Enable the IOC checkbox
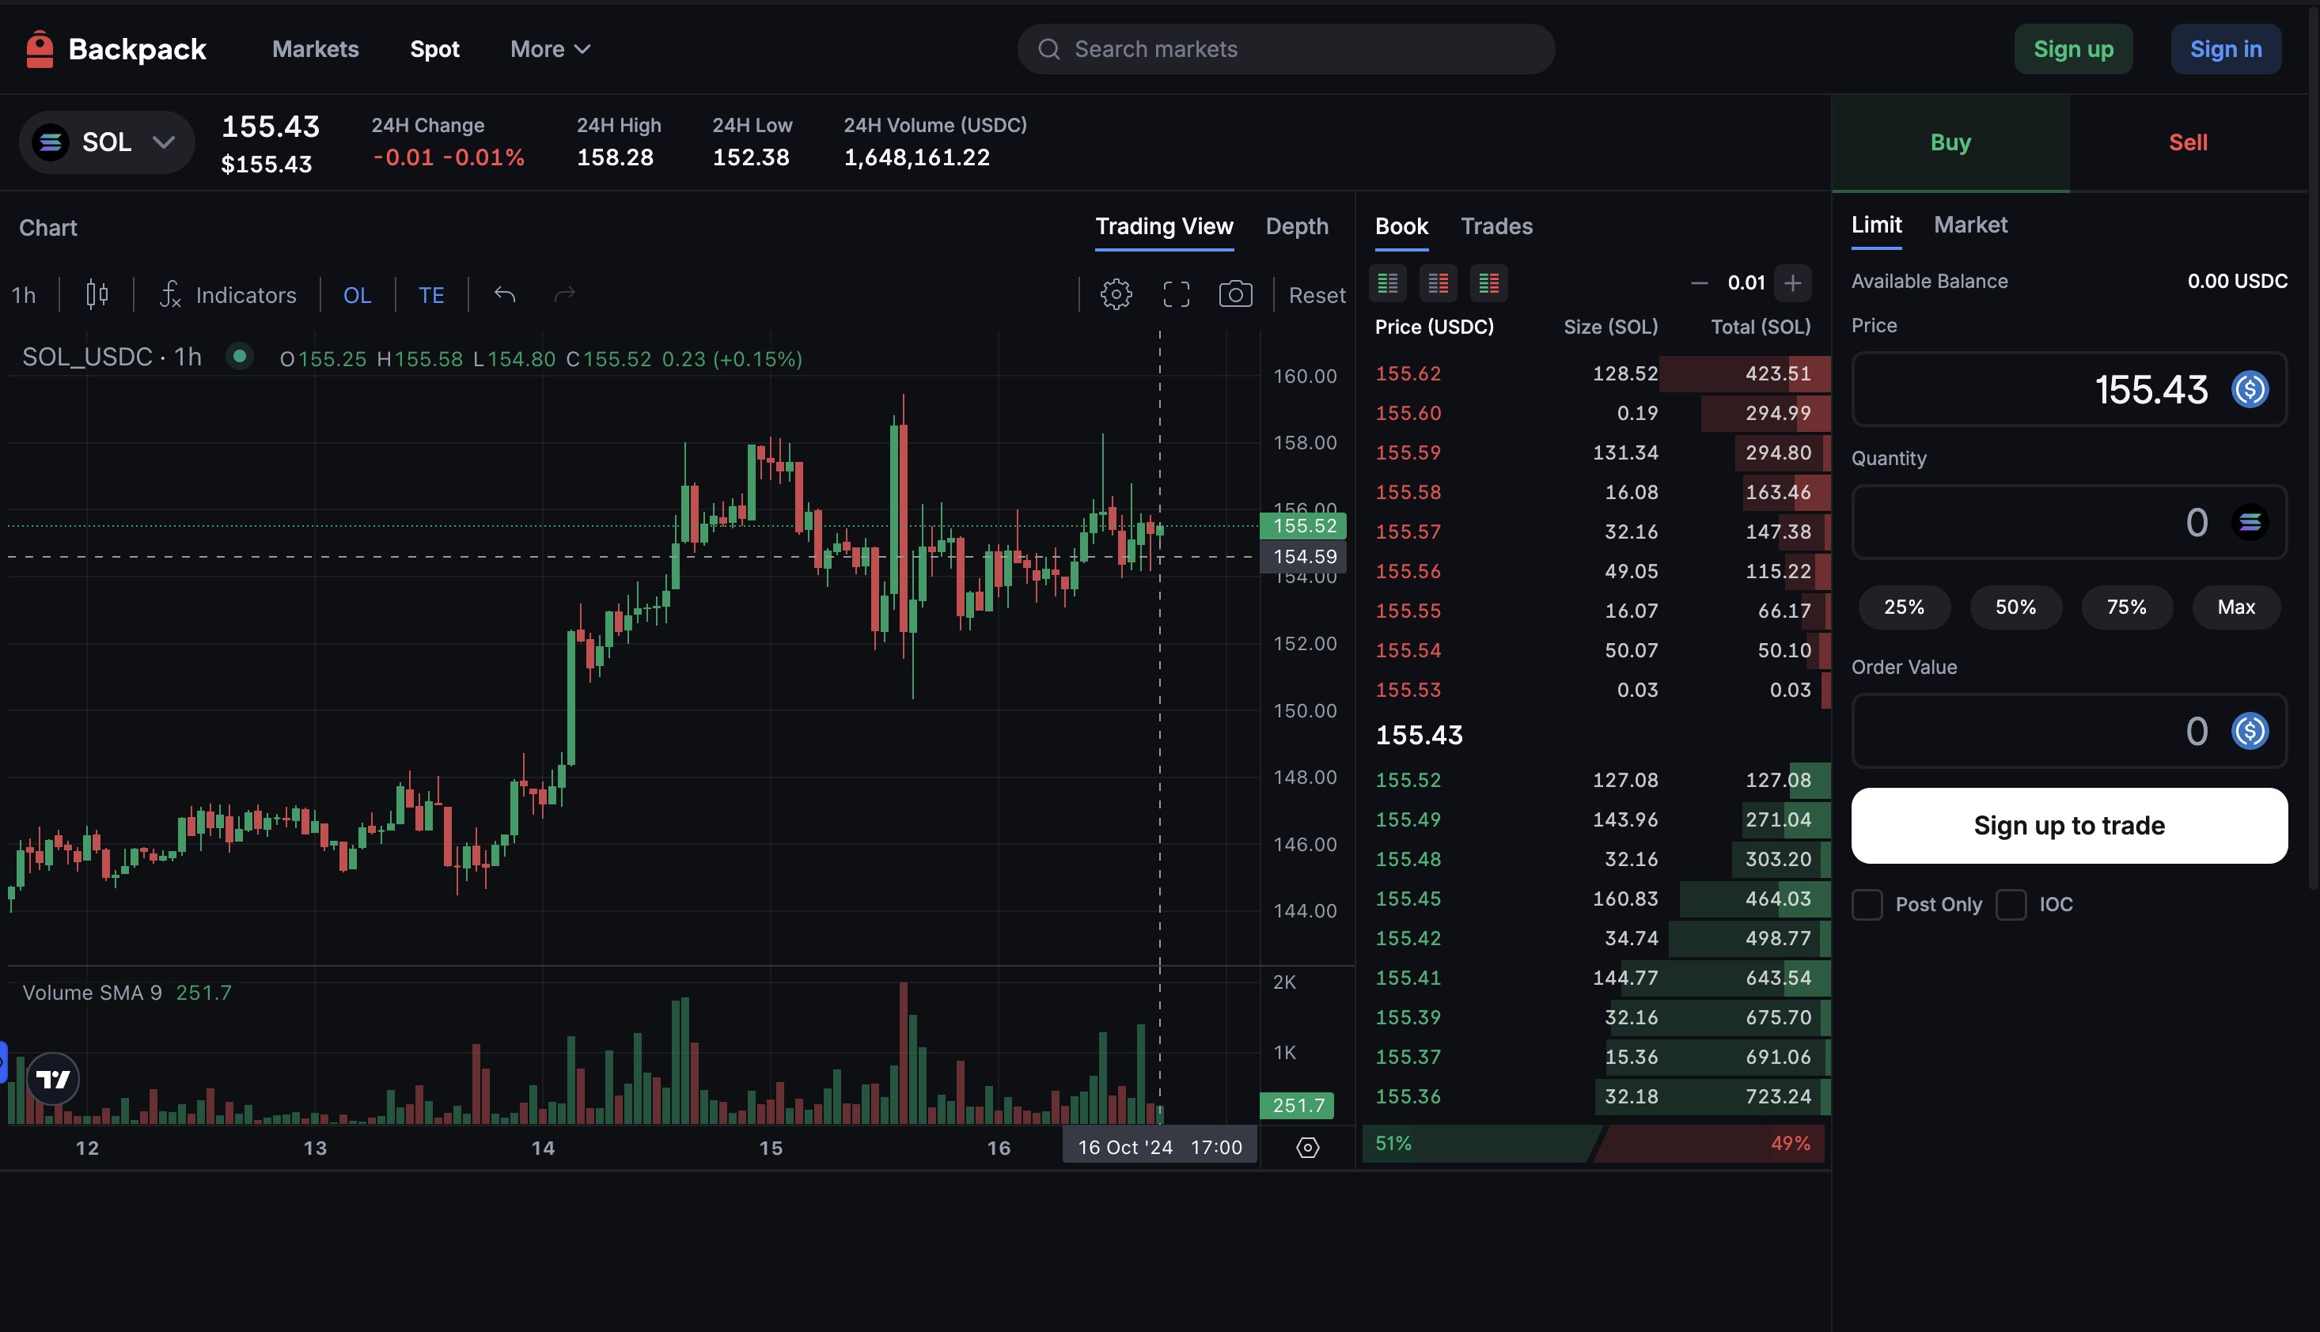2320x1332 pixels. 2011,905
